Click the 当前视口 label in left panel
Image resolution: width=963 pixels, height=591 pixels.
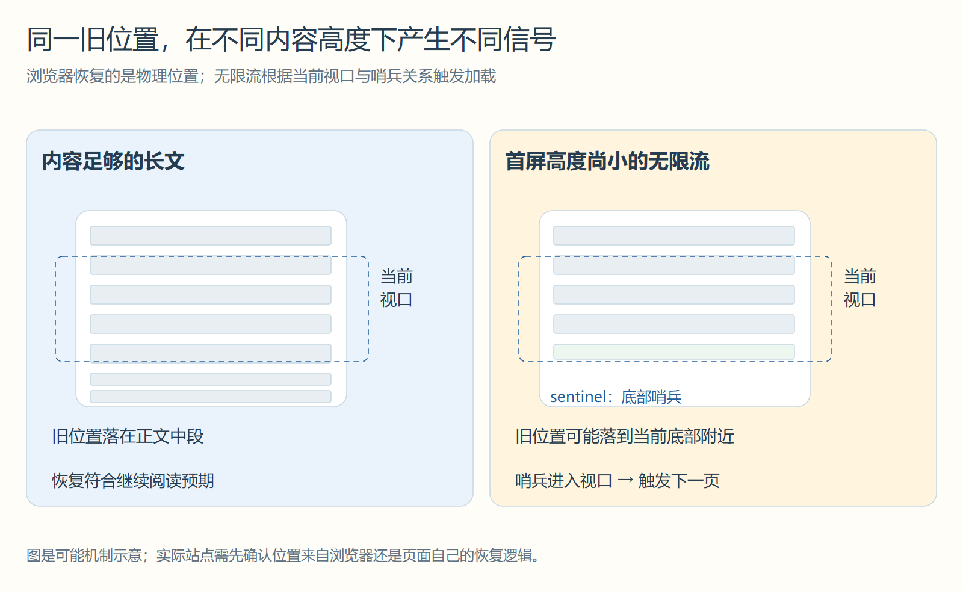(397, 288)
